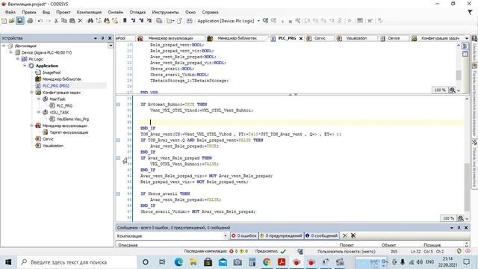Screen dimensions: 478x269
Task: Click the New file toolbar icon
Action: click(4, 21)
